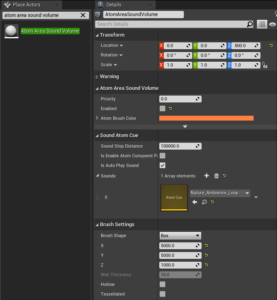Screen dimensions: 277x300
Task: Reset brush X size to default
Action: pos(206,246)
